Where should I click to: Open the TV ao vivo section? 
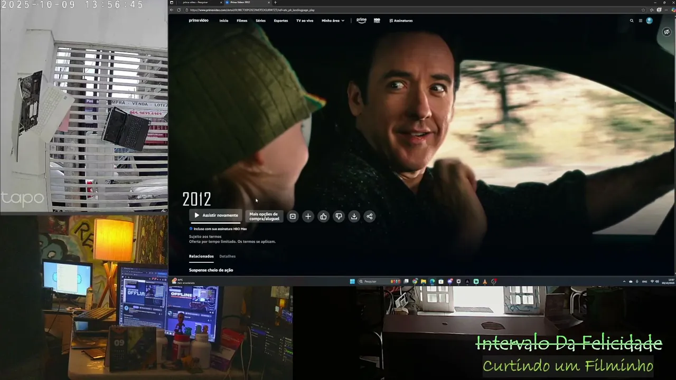pyautogui.click(x=305, y=21)
